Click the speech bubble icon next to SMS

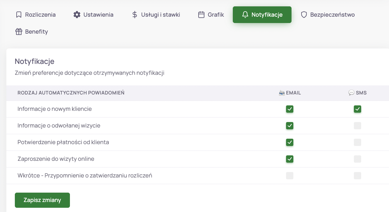(x=351, y=93)
